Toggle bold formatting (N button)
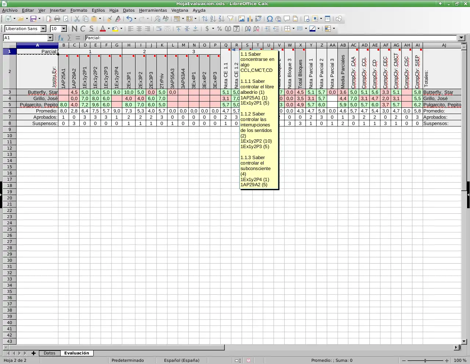470x364 pixels. [75, 29]
